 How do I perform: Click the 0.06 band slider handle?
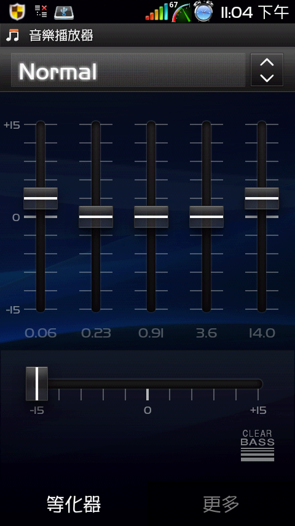[41, 198]
